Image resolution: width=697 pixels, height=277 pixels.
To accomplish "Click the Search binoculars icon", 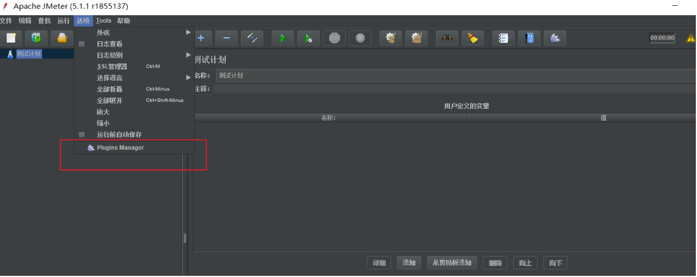I will (447, 38).
